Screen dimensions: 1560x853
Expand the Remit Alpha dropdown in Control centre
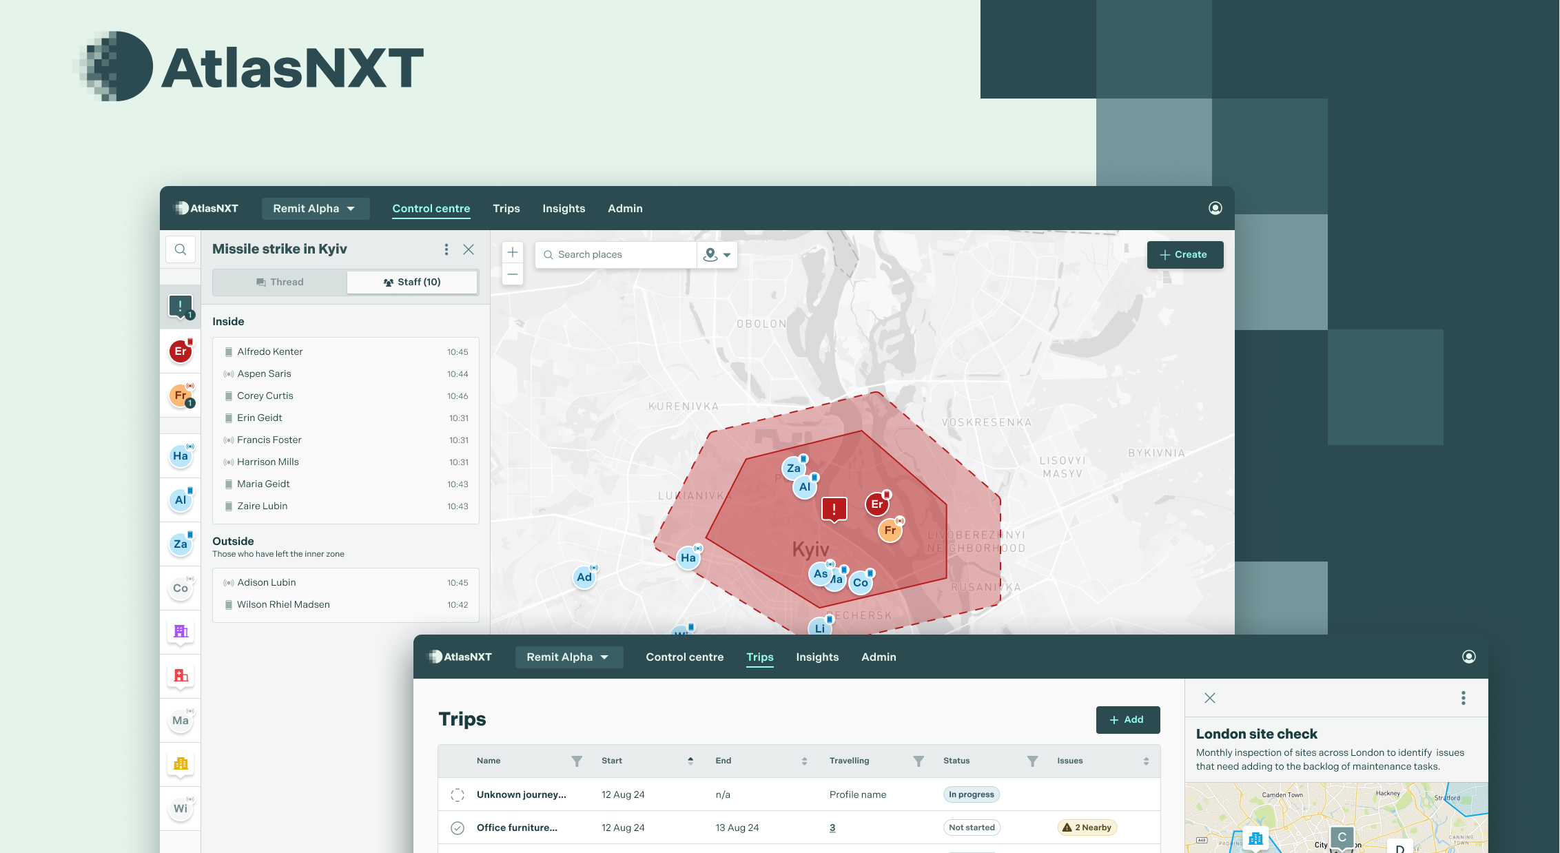pyautogui.click(x=315, y=208)
